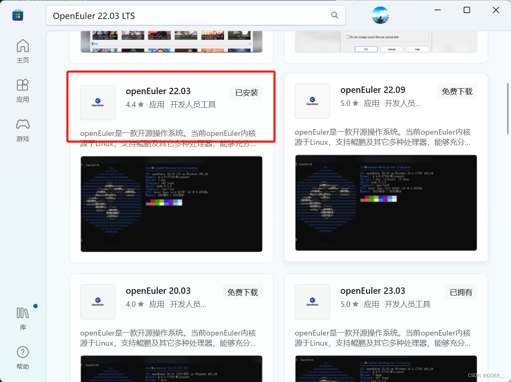Viewport: 511px width, 382px height.
Task: Click openEuler 22.09 app logo
Action: [312, 101]
